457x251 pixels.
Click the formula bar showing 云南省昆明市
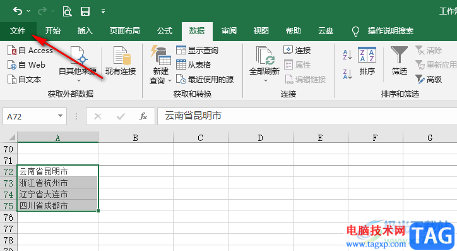pos(307,116)
